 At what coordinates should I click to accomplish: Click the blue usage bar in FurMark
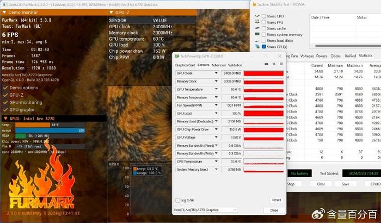(x=50, y=131)
